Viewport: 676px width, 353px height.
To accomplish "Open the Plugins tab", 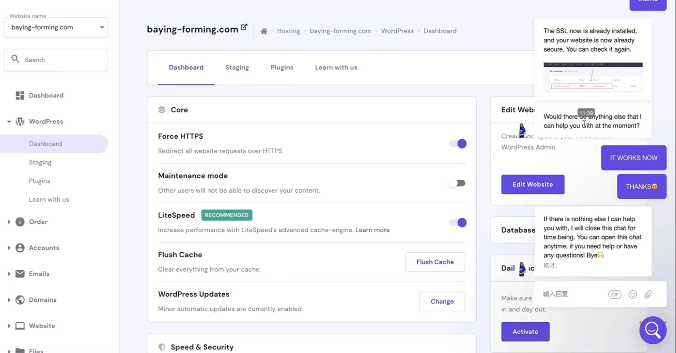I will pos(282,67).
